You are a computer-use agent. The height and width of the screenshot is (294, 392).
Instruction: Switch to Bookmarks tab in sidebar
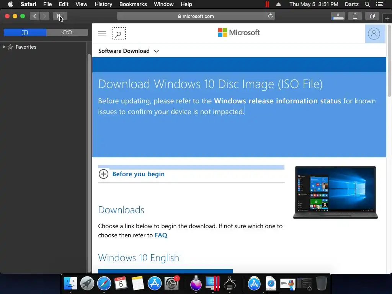click(x=25, y=32)
